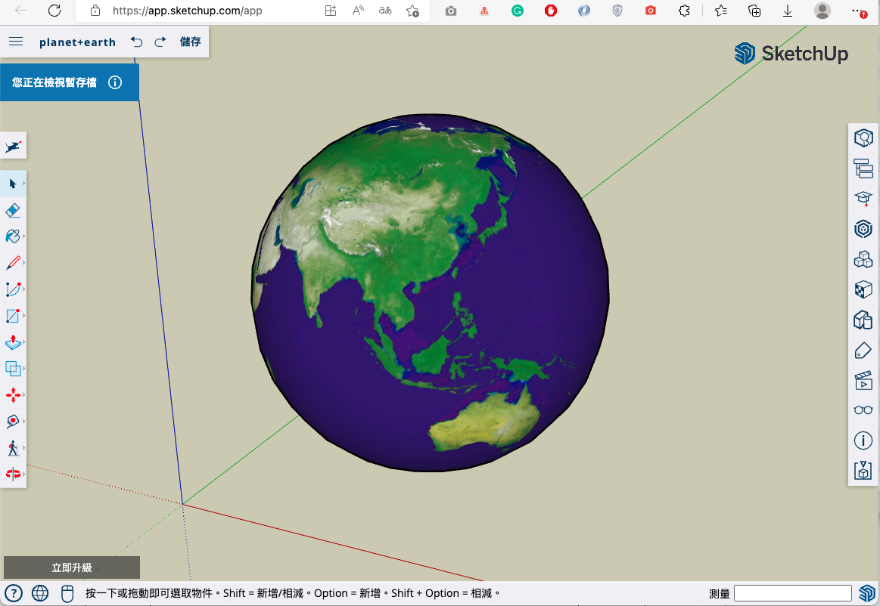Reload the browser page
This screenshot has width=880, height=606.
point(54,11)
